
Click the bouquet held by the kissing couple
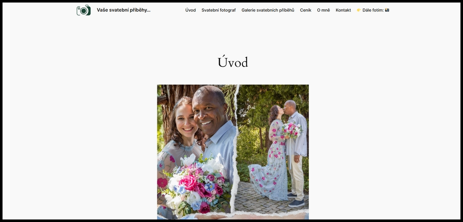click(292, 130)
